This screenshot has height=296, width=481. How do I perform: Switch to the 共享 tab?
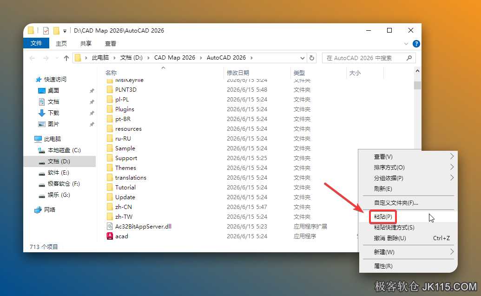point(86,44)
